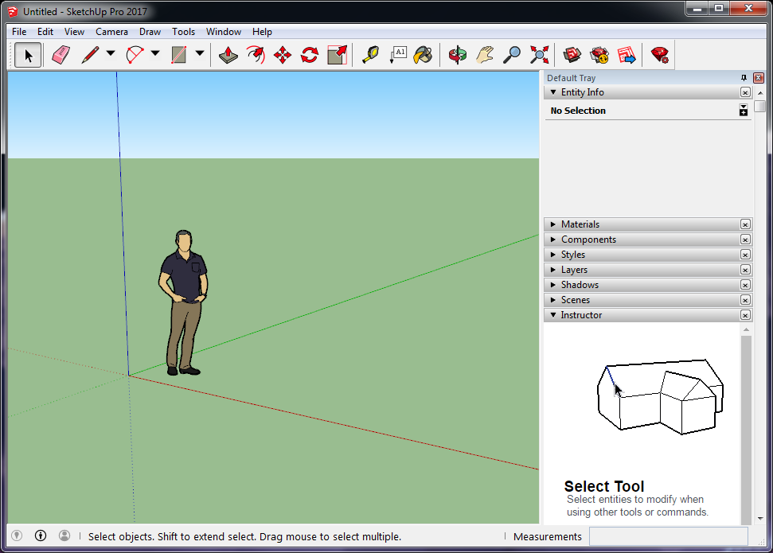The width and height of the screenshot is (773, 553).
Task: Activate the Push/Pull tool
Action: point(228,55)
